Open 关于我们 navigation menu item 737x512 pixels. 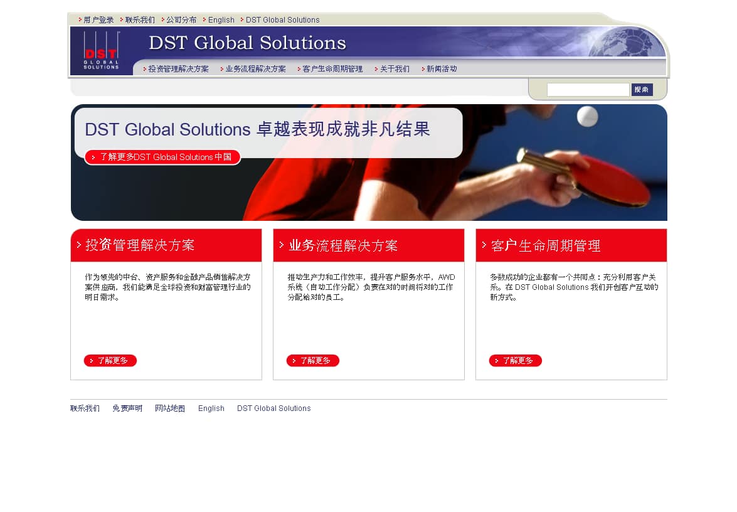(395, 69)
